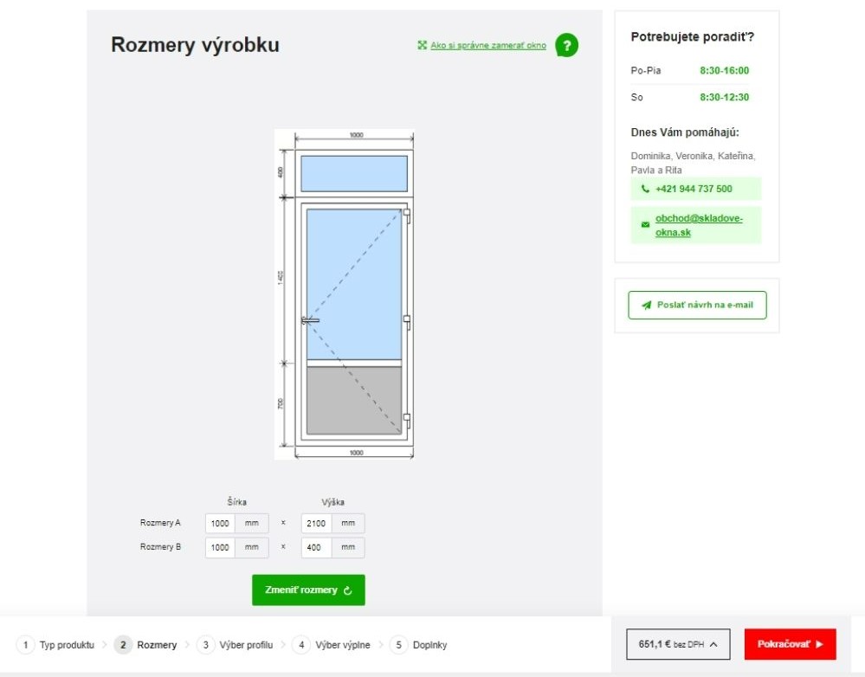
Task: Select the Rozmery B height input
Action: pyautogui.click(x=317, y=547)
